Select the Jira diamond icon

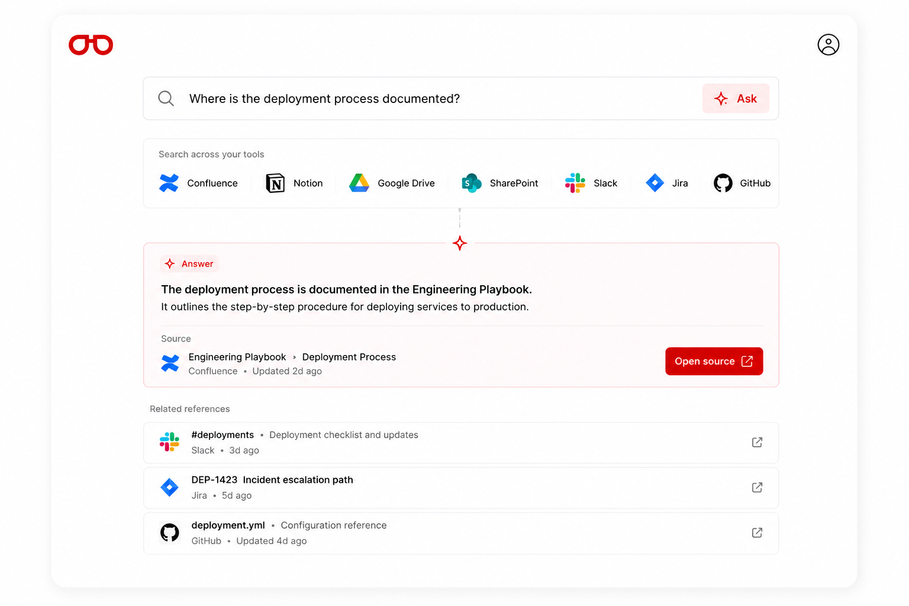click(x=655, y=183)
